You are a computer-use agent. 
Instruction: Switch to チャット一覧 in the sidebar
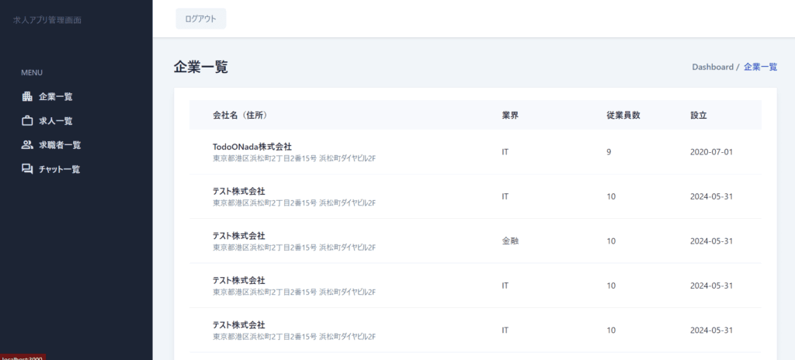(x=60, y=169)
